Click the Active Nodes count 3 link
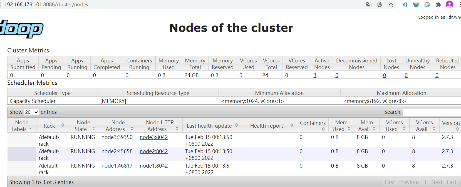The height and width of the screenshot is (187, 461). (315, 75)
